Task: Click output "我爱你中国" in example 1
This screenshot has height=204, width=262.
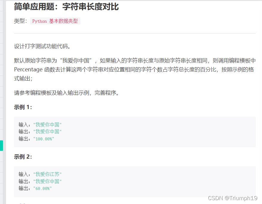Action: (x=47, y=132)
